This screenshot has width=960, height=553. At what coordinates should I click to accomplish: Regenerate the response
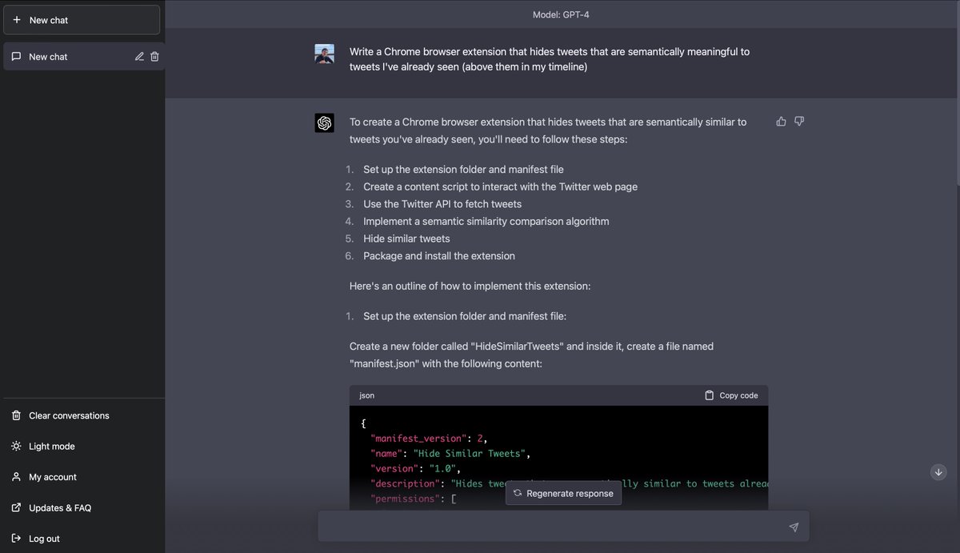(x=563, y=494)
